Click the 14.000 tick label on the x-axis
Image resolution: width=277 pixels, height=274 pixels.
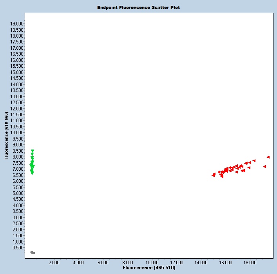[x=201, y=262]
